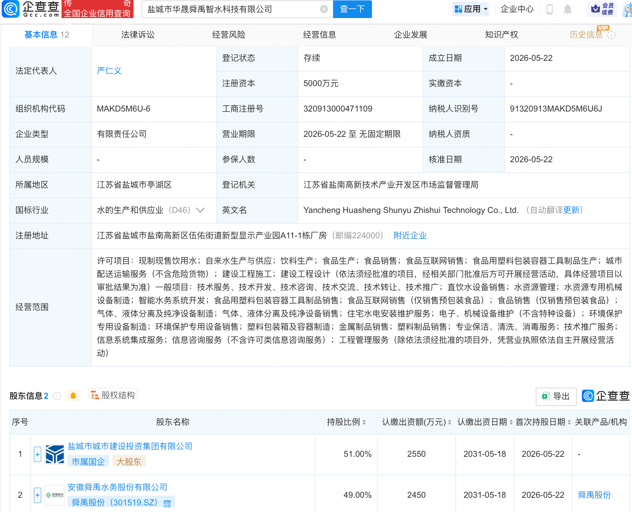Click the 安徽舜禹水务 logo thumbnail
Viewport: 632px width, 512px height.
pyautogui.click(x=55, y=495)
